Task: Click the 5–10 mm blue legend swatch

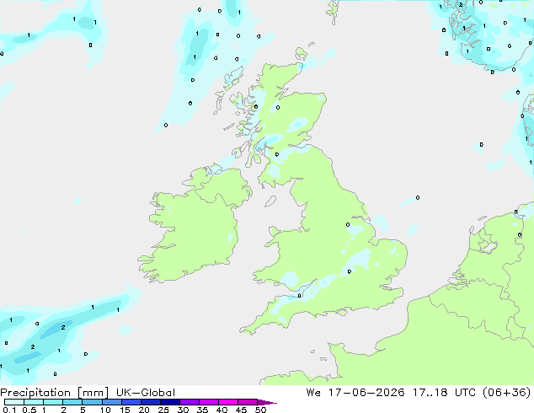Action: coord(92,402)
